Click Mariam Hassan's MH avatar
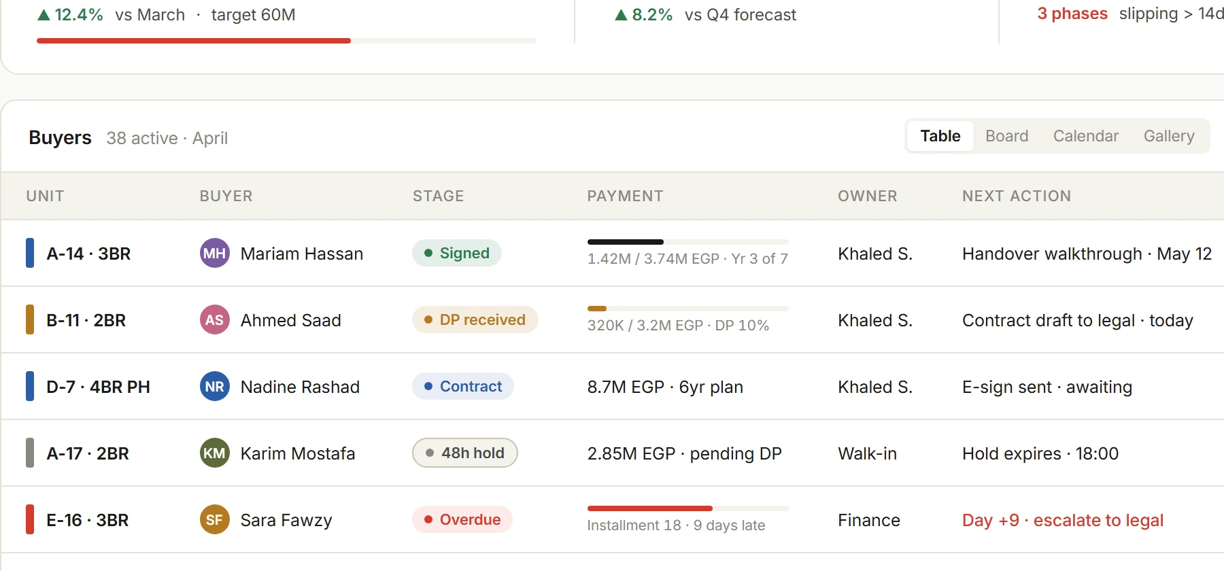The image size is (1224, 571). 214,253
